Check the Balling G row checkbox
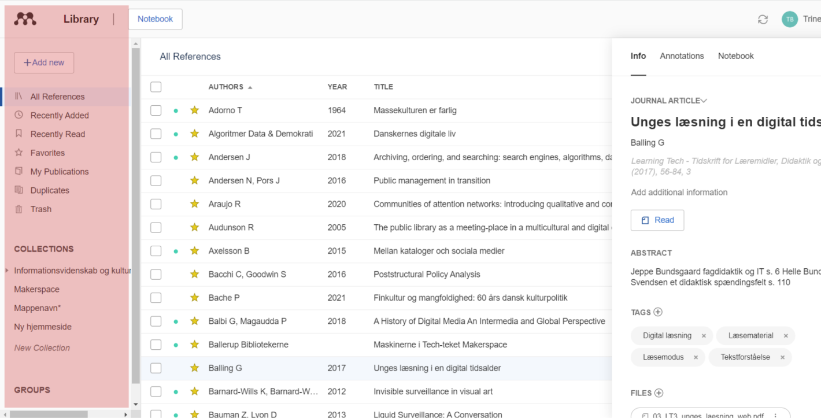Viewport: 821px width, 418px height. 156,368
